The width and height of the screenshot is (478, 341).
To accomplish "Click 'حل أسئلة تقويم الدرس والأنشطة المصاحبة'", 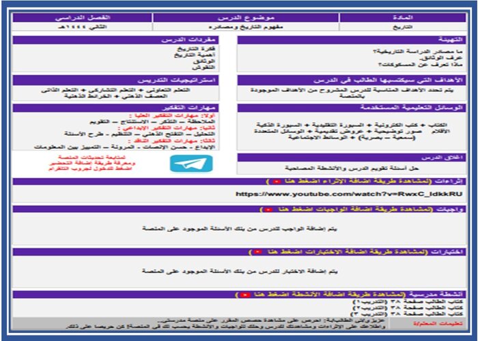I will (352, 168).
